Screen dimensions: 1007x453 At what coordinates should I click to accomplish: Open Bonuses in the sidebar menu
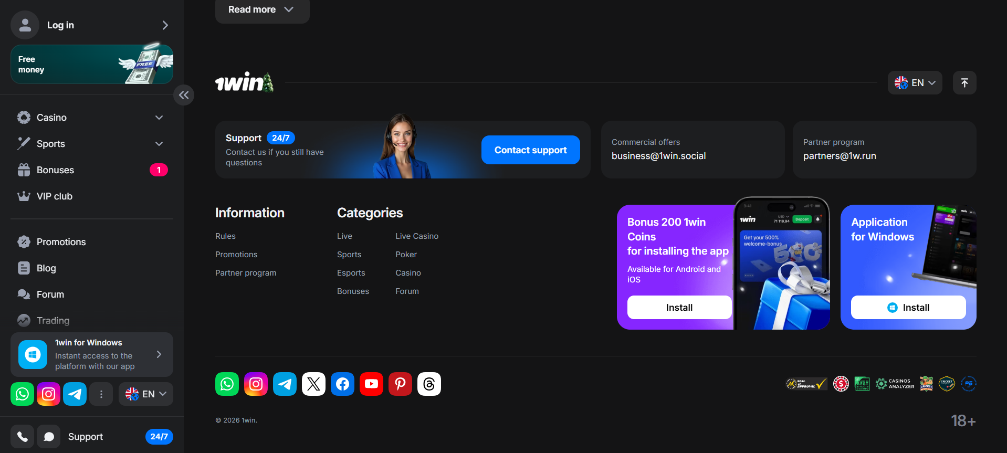55,170
